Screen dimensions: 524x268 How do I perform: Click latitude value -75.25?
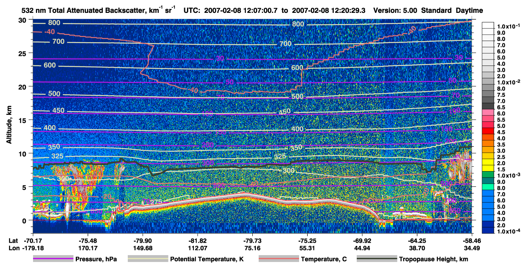307,241
